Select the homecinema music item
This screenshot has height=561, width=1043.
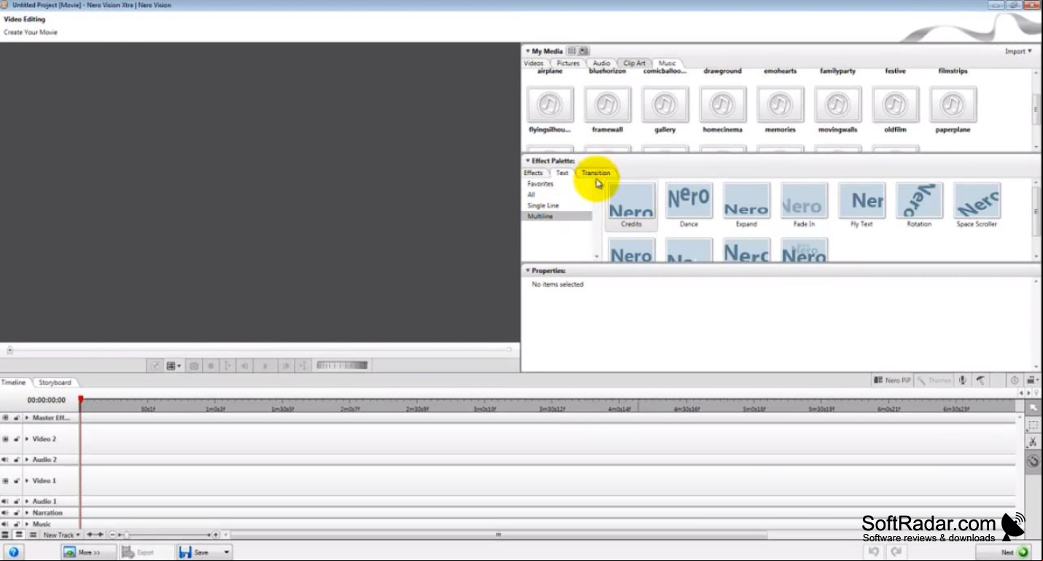coord(722,109)
